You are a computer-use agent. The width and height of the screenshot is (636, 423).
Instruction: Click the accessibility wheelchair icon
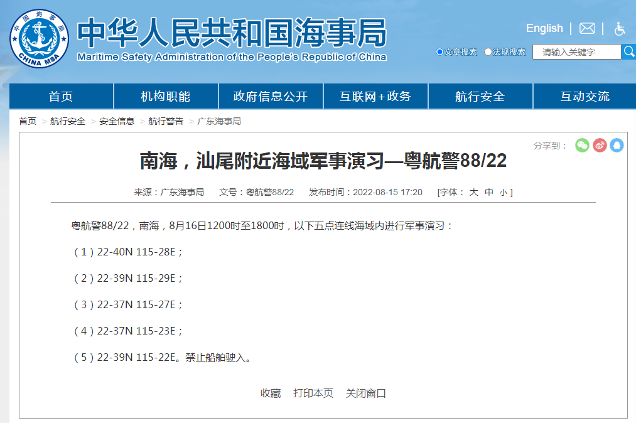click(619, 28)
